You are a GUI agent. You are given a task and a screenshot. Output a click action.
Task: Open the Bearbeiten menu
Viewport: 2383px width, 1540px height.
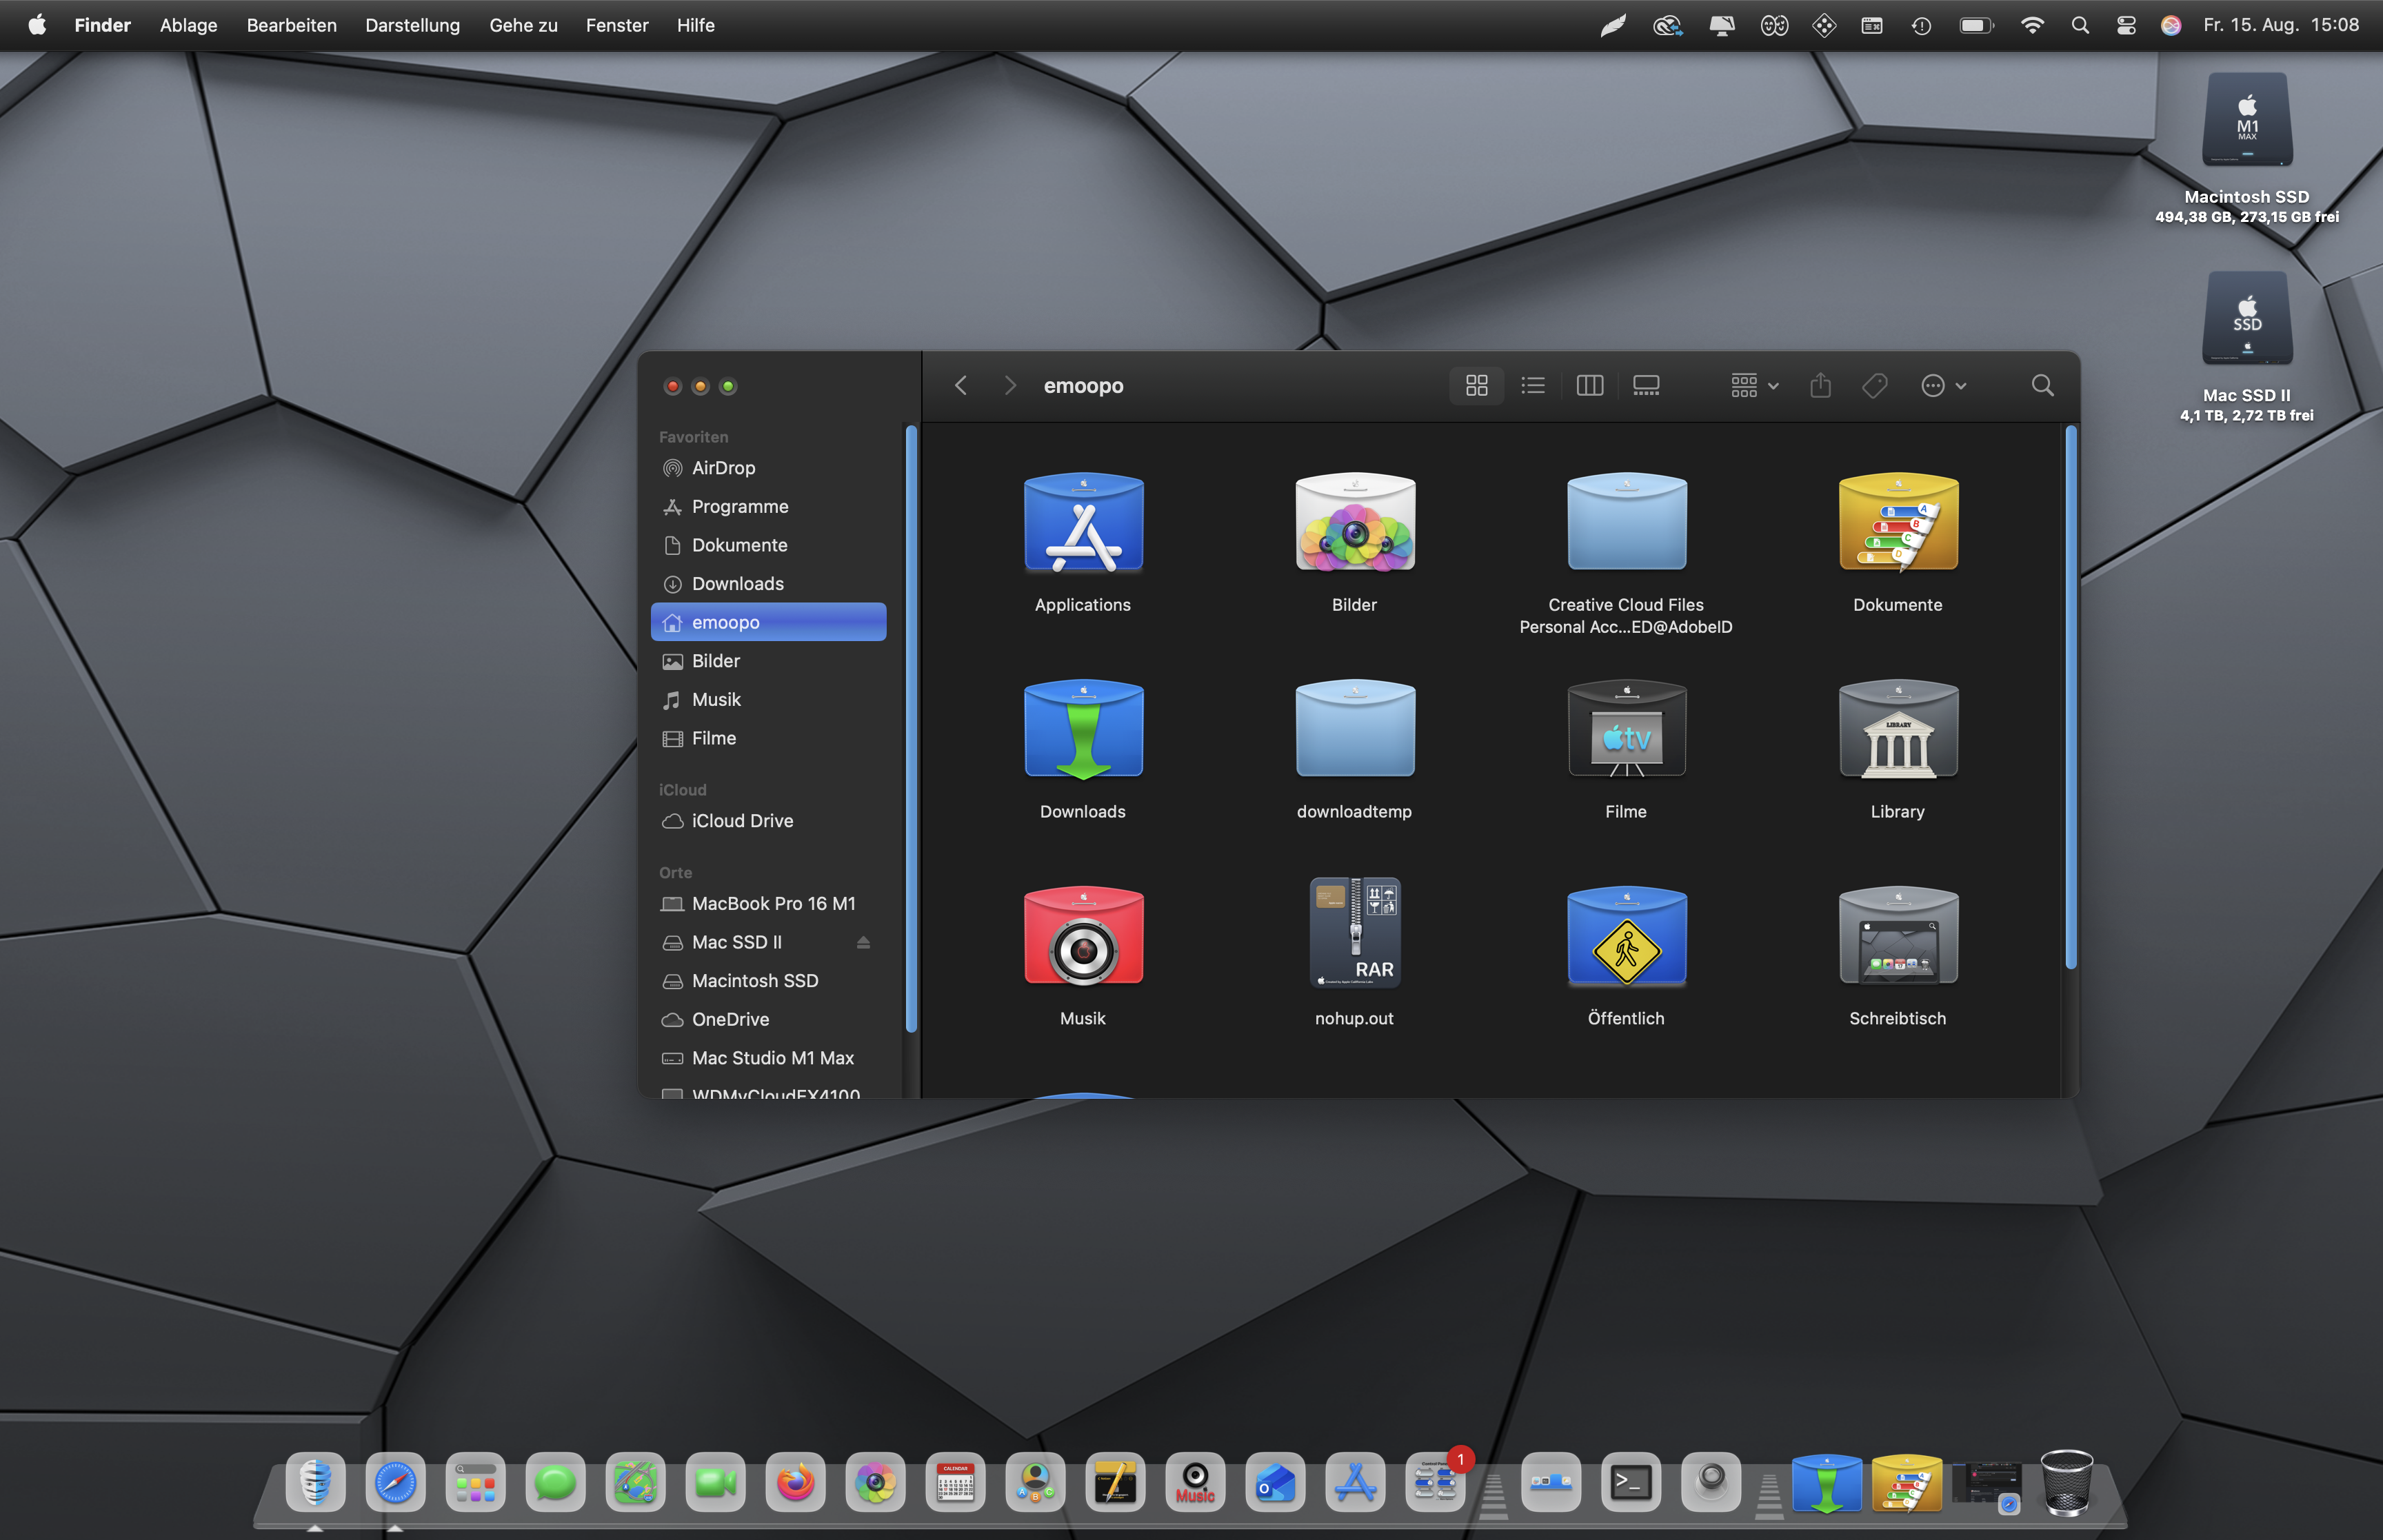[x=291, y=25]
